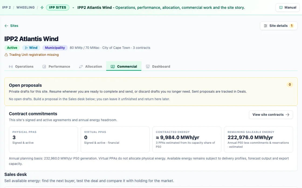
Task: Click the Commercial tab banknote icon
Action: click(113, 67)
